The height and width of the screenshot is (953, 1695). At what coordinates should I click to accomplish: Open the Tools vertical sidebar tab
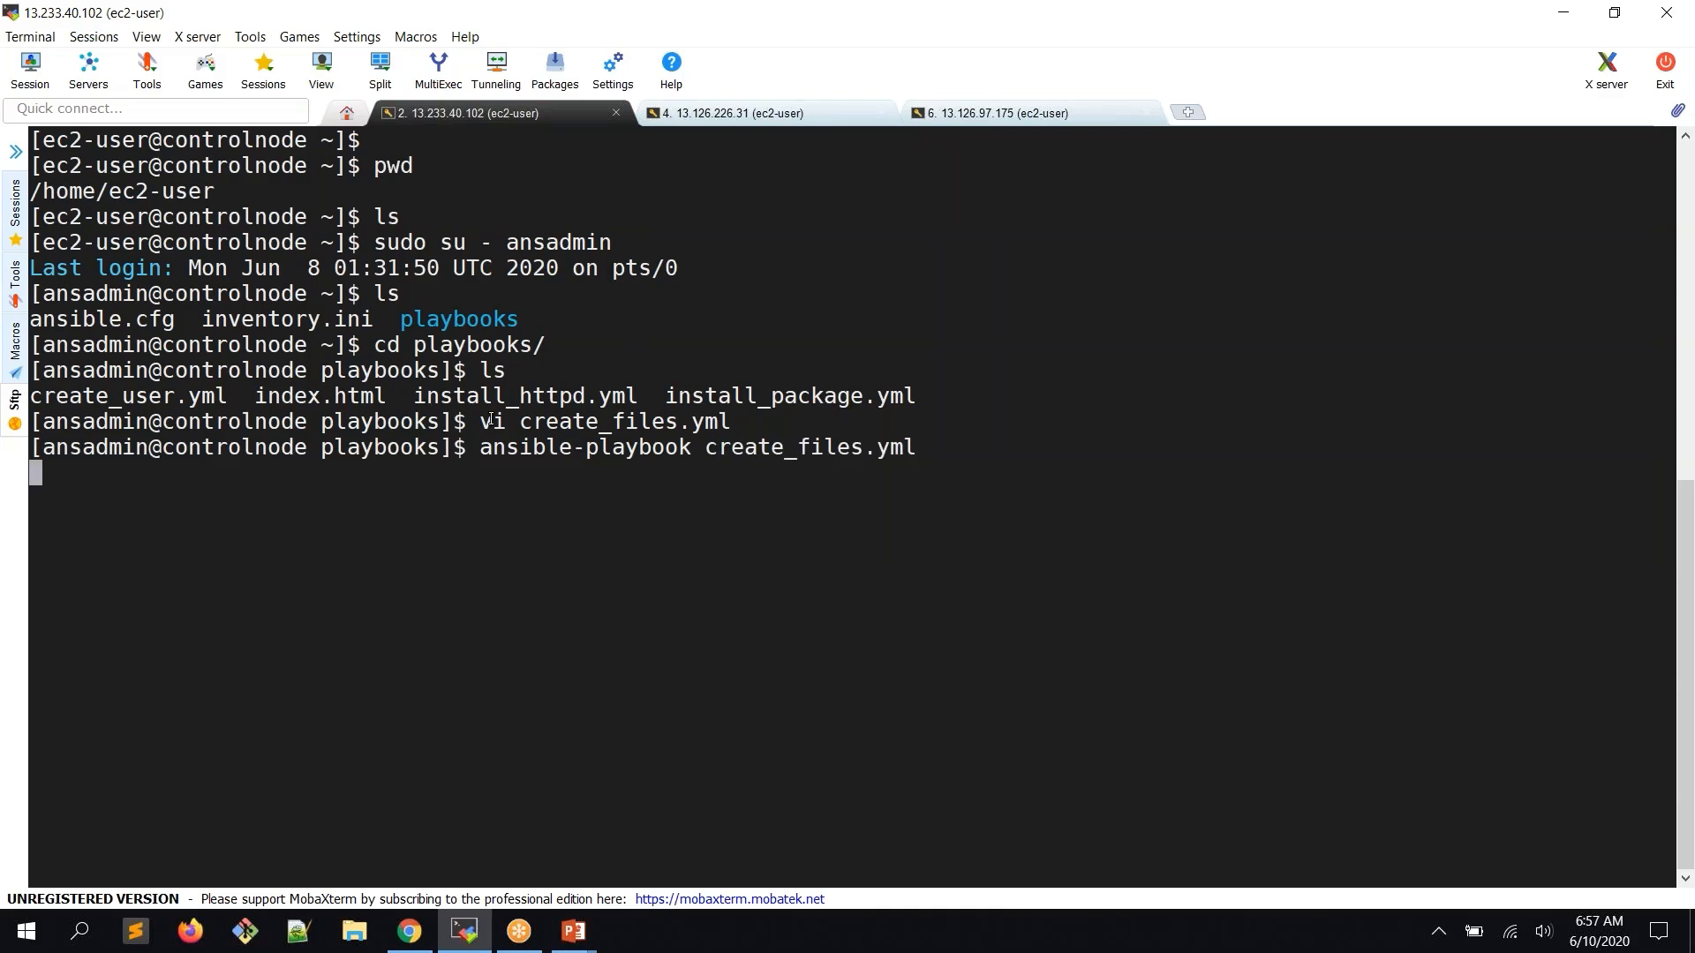pos(15,282)
